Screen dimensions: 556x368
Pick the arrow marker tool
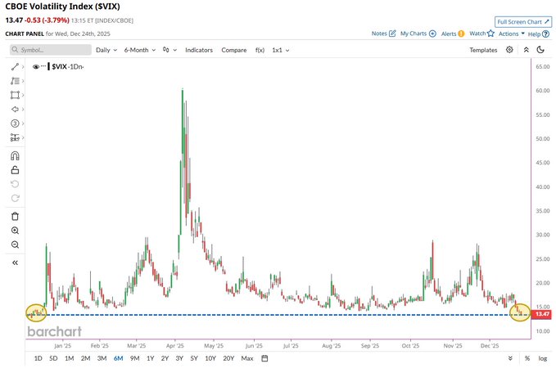[15, 109]
